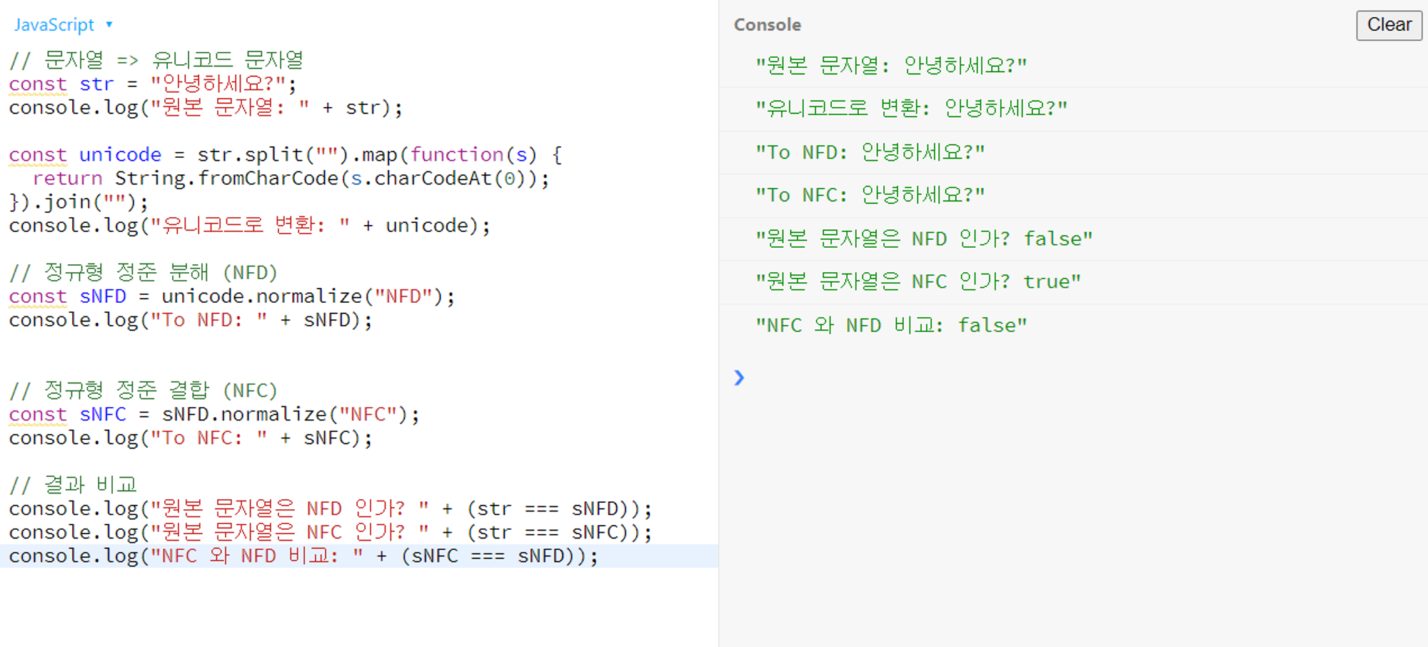This screenshot has height=647, width=1428.
Task: Click the comment "// 정규형 정준 분해 (NFD)"
Action: [x=143, y=273]
